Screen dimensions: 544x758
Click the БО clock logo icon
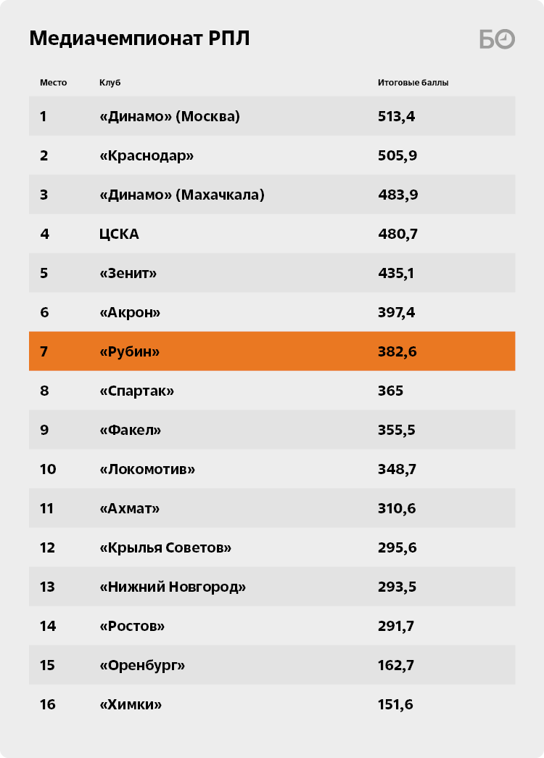coord(497,39)
